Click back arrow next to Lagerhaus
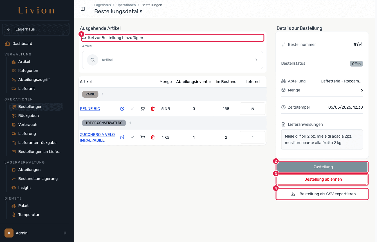This screenshot has height=242, width=377. [9, 29]
